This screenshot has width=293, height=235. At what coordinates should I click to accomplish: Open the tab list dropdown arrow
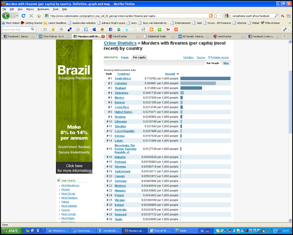290,37
